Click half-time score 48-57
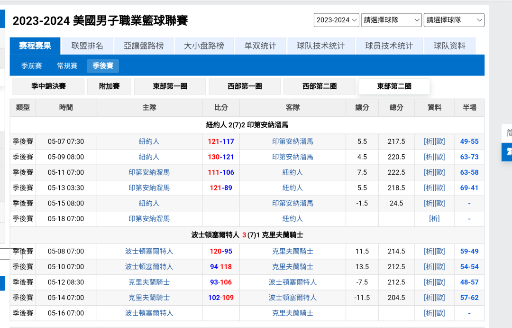512x328 pixels. point(469,282)
